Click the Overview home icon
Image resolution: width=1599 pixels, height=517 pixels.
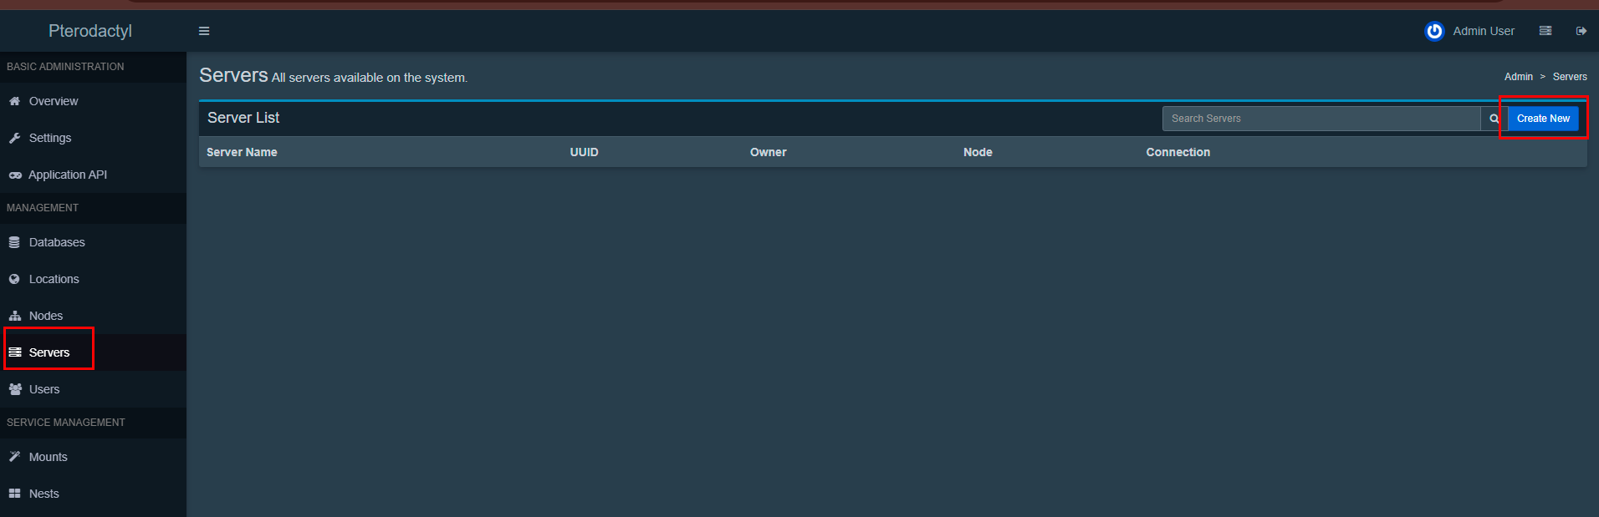pyautogui.click(x=14, y=101)
